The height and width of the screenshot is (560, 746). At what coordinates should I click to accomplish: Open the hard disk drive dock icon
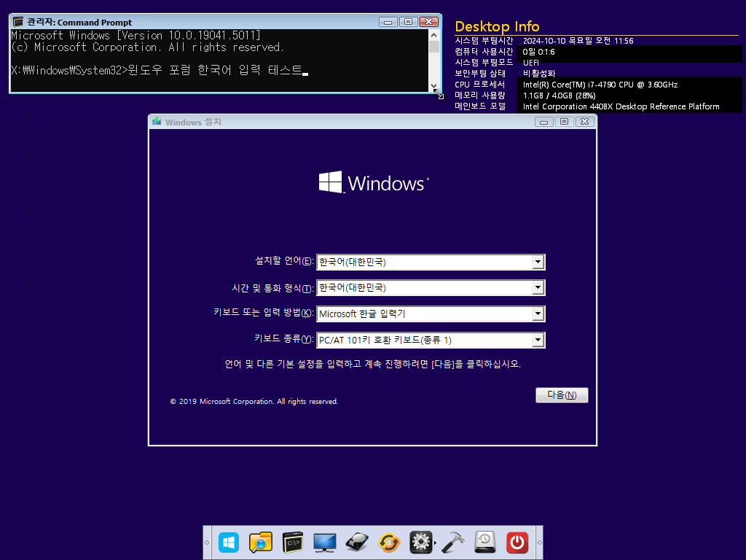357,542
